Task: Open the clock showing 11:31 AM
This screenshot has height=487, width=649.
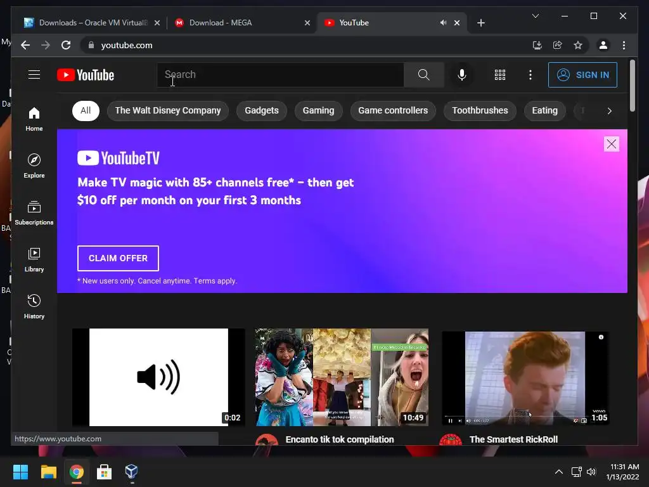Action: [x=623, y=472]
